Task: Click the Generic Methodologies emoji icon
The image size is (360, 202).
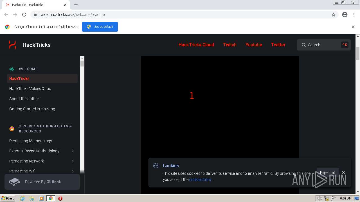Action: 12,128
